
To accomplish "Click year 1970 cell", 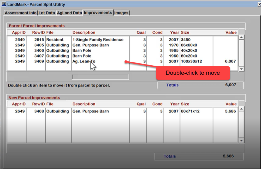I will pyautogui.click(x=174, y=45).
